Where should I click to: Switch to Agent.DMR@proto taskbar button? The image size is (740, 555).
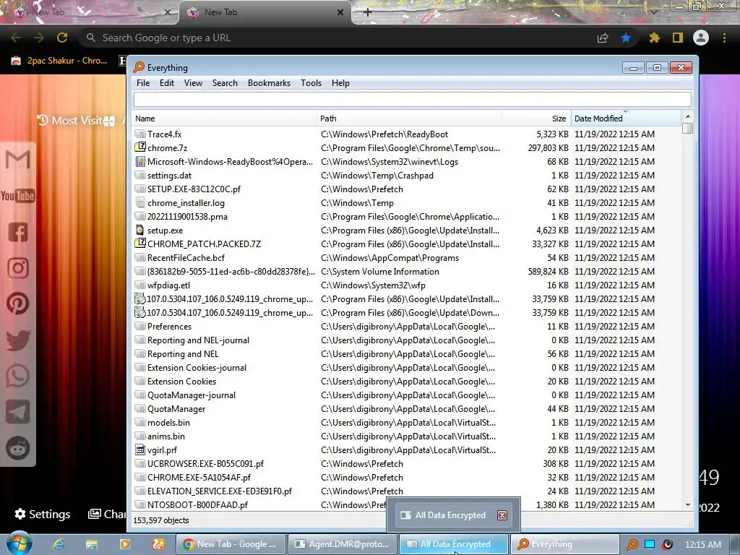point(343,544)
